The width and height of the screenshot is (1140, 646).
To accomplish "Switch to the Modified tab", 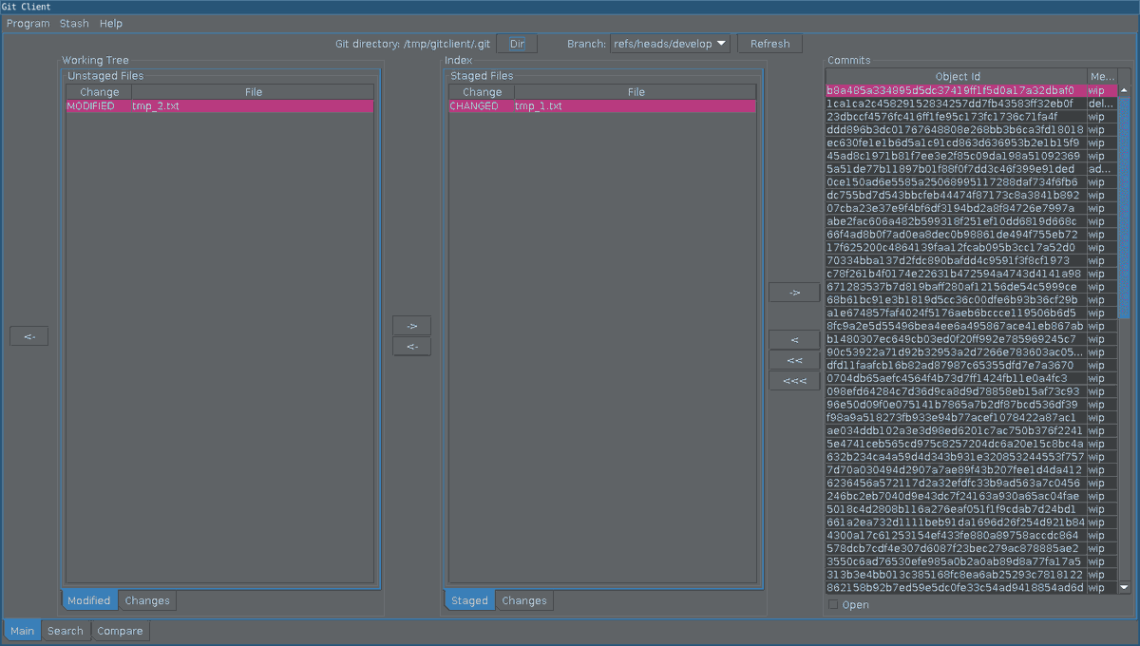I will [x=89, y=600].
